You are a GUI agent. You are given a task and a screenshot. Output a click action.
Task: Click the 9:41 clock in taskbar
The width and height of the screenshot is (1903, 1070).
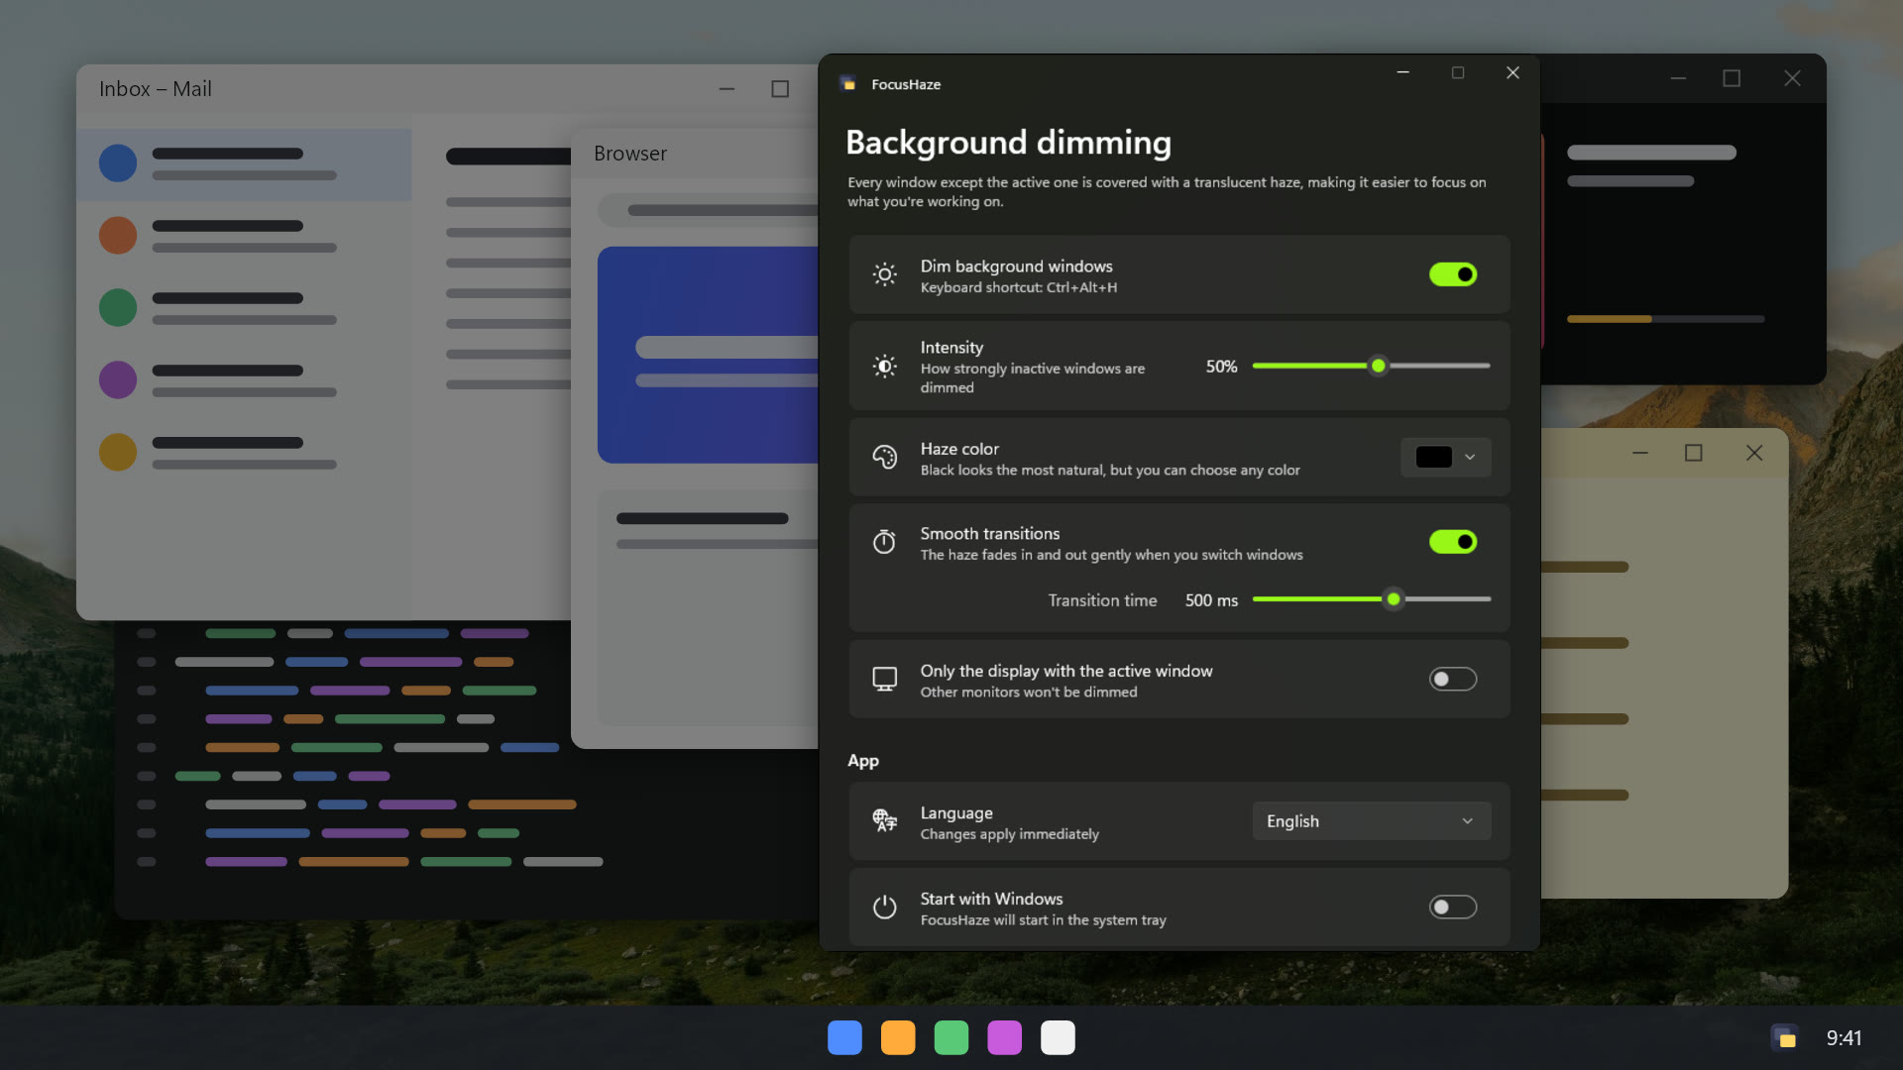pos(1844,1037)
